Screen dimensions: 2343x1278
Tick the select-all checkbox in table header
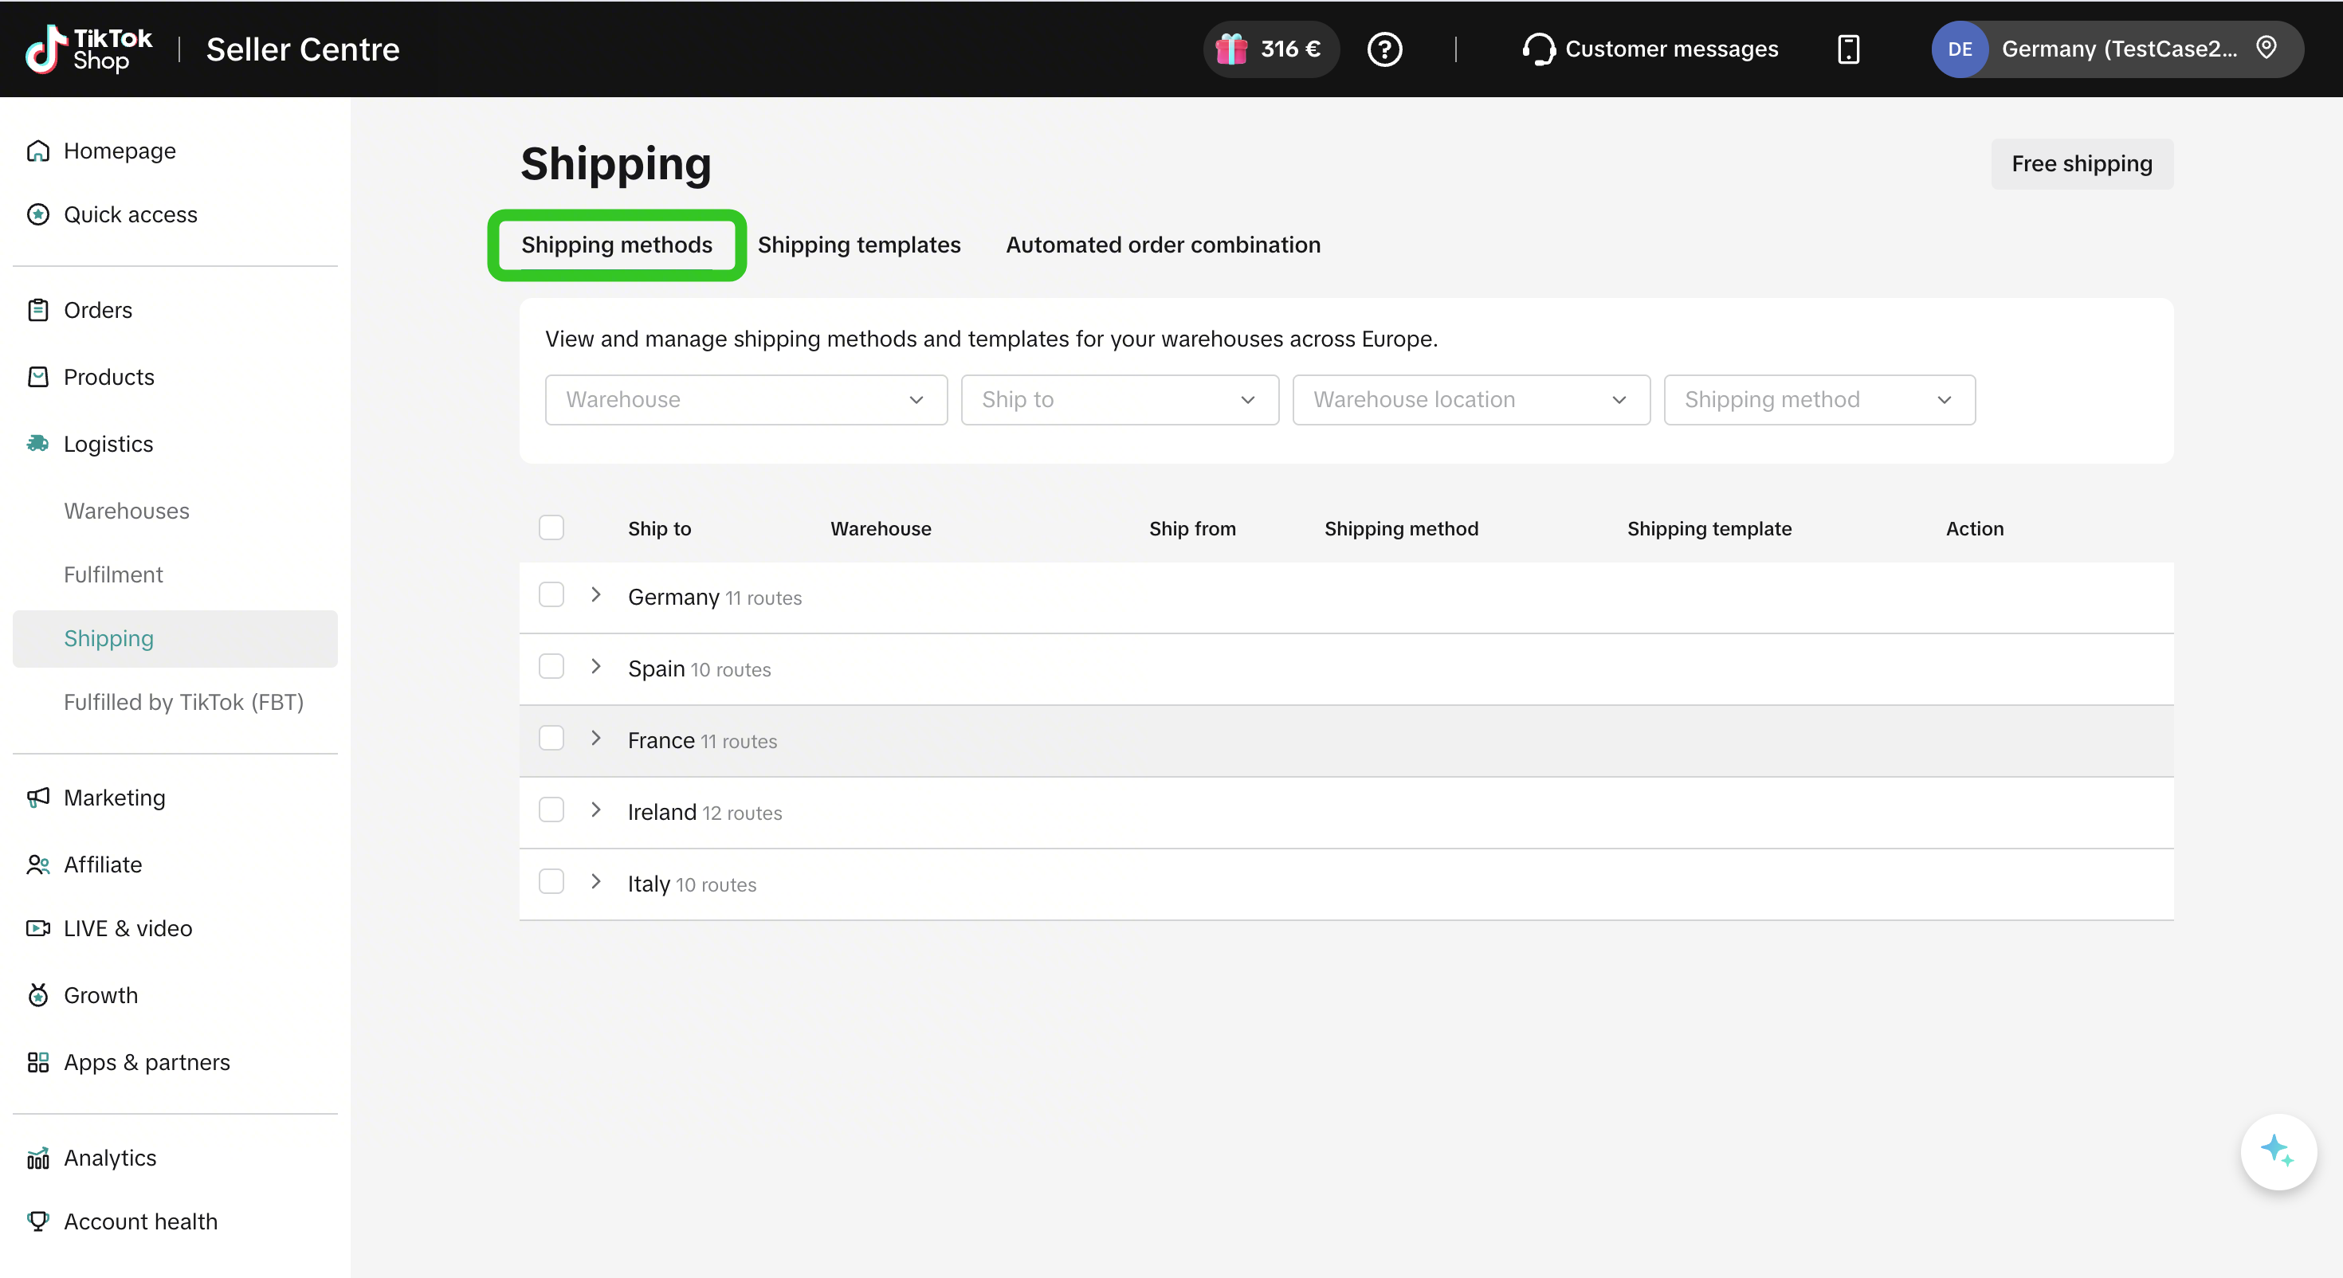coord(551,527)
